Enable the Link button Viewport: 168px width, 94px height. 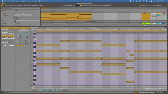6,5
